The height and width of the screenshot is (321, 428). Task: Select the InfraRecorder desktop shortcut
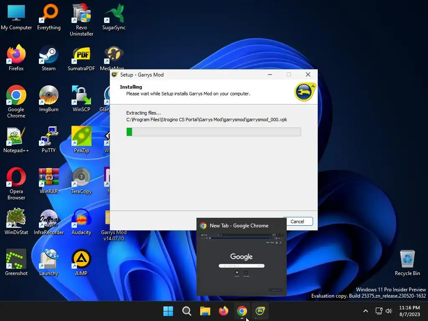(48, 222)
